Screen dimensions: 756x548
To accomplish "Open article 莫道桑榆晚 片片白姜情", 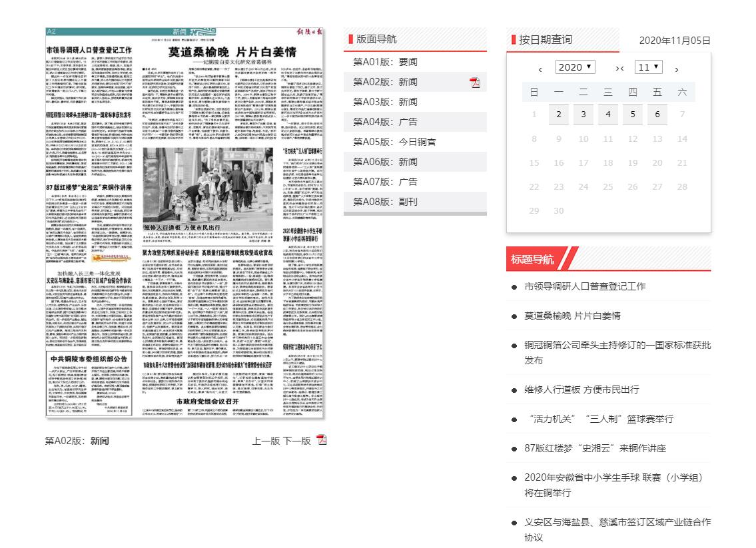I will point(571,315).
